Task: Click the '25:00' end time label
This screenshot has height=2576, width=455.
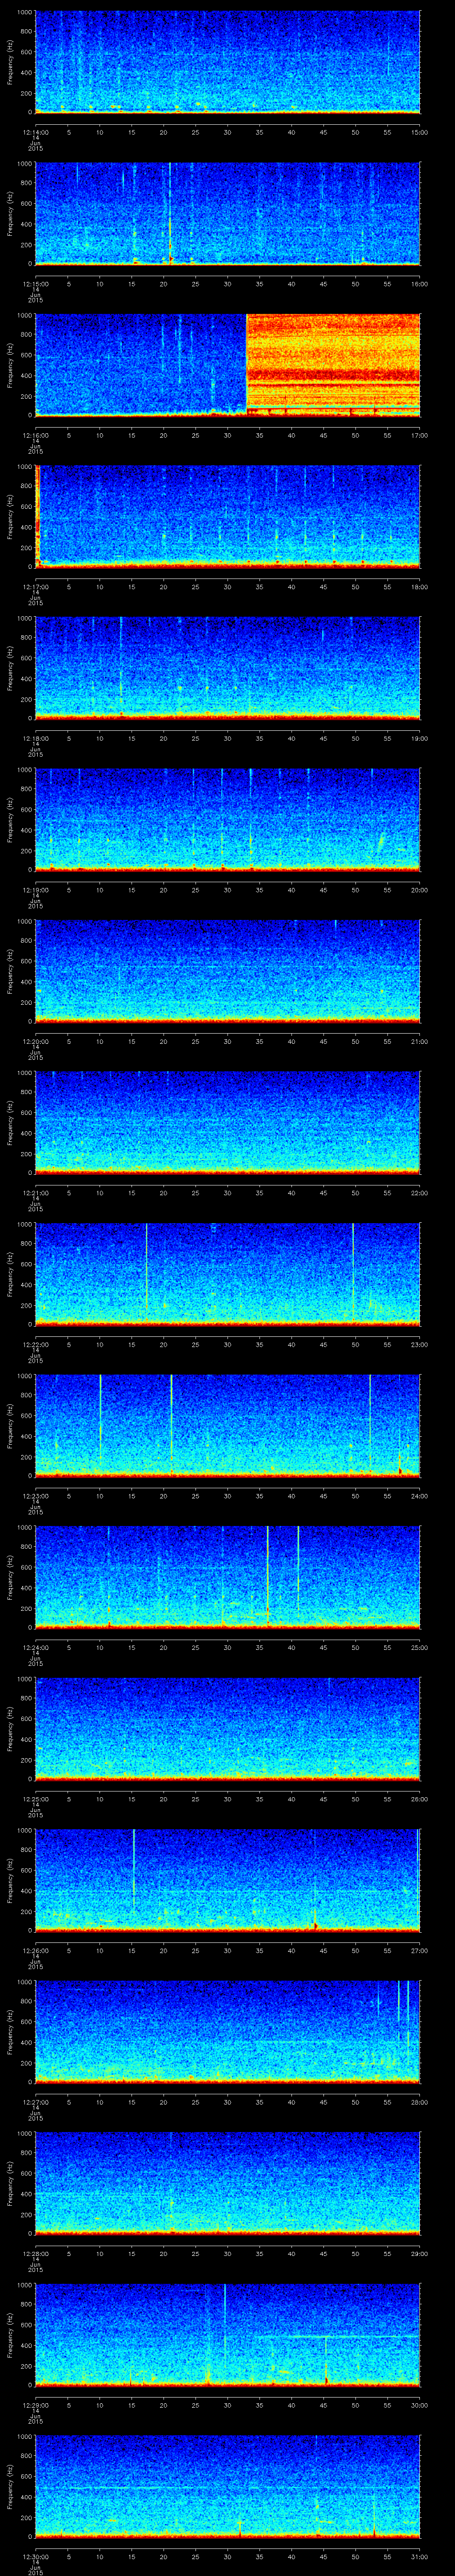Action: point(420,1647)
